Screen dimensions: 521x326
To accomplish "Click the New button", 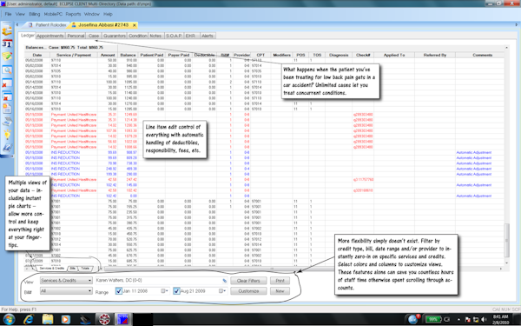I will [280, 291].
